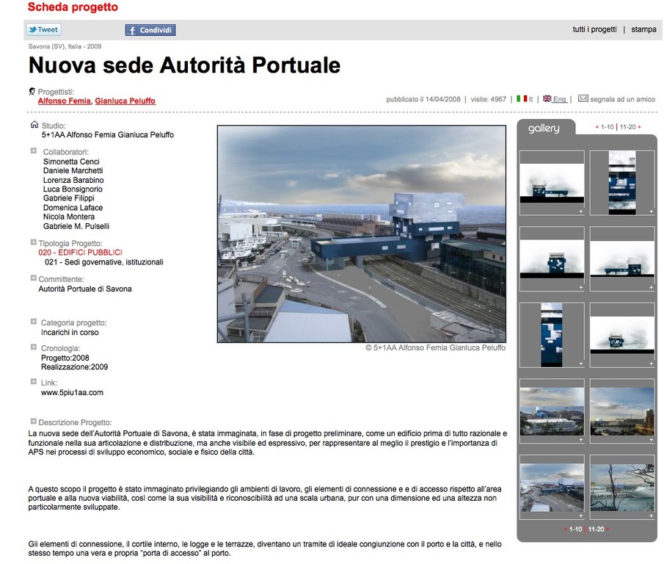Show gallery images 11-20 at top
The height and width of the screenshot is (564, 667).
point(627,127)
